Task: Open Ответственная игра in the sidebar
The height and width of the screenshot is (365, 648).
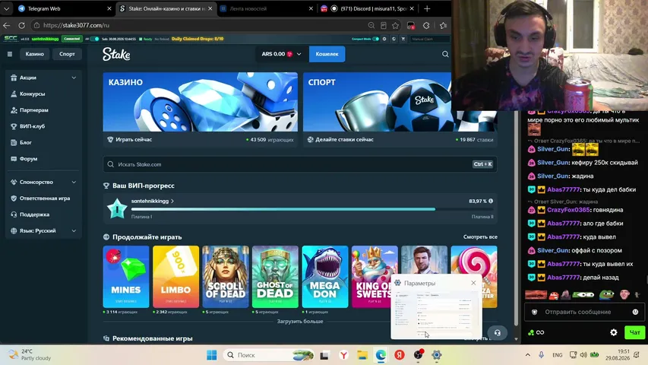Action: [x=45, y=198]
